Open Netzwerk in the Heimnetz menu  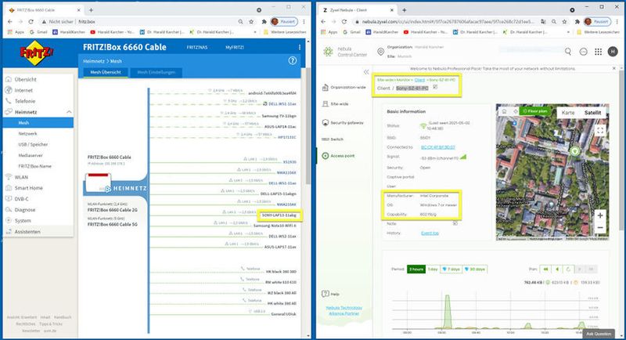(x=30, y=134)
